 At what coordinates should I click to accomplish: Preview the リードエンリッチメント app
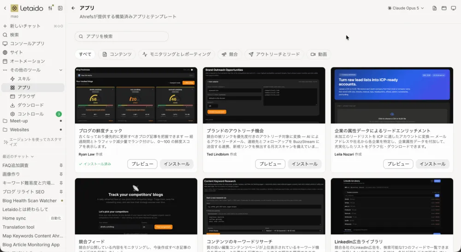(398, 164)
